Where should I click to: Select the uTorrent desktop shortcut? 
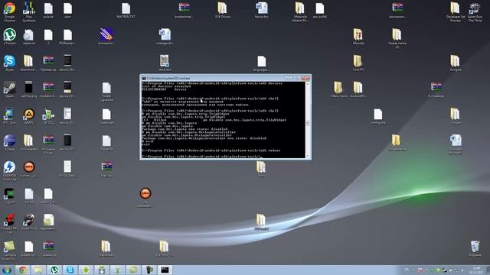pos(9,37)
